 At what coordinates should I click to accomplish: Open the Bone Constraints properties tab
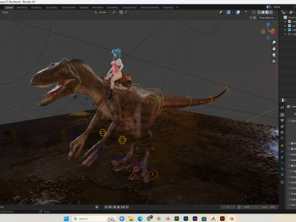tap(282, 175)
